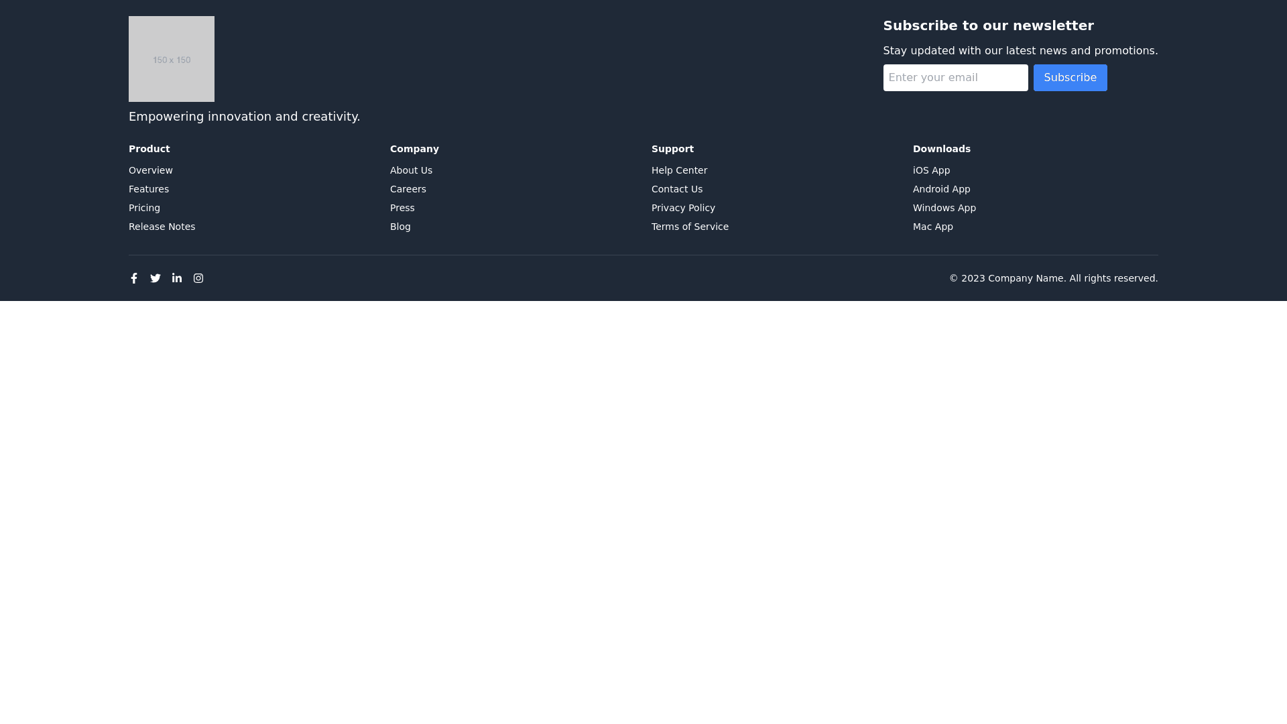Open the Overview link under Product

point(151,170)
